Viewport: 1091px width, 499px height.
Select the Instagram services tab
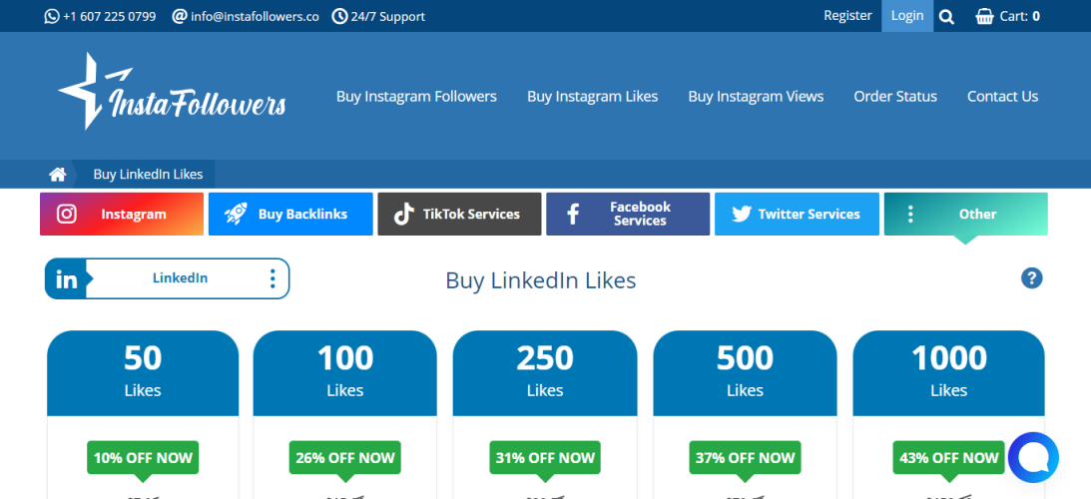122,214
